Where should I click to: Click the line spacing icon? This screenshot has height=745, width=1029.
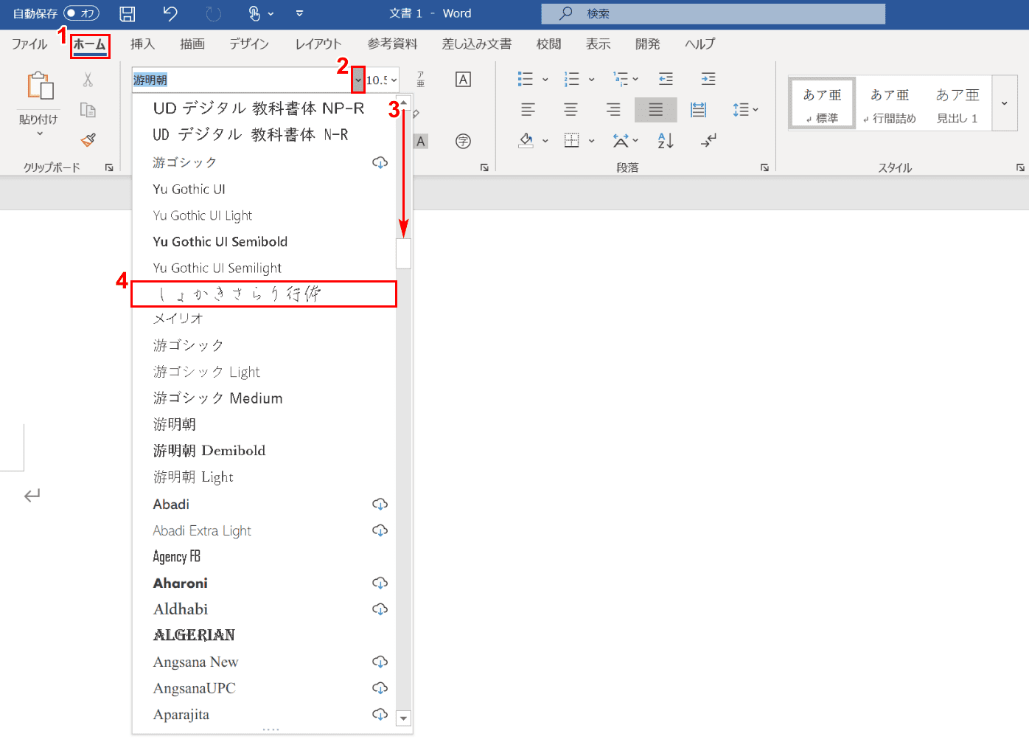pos(740,110)
